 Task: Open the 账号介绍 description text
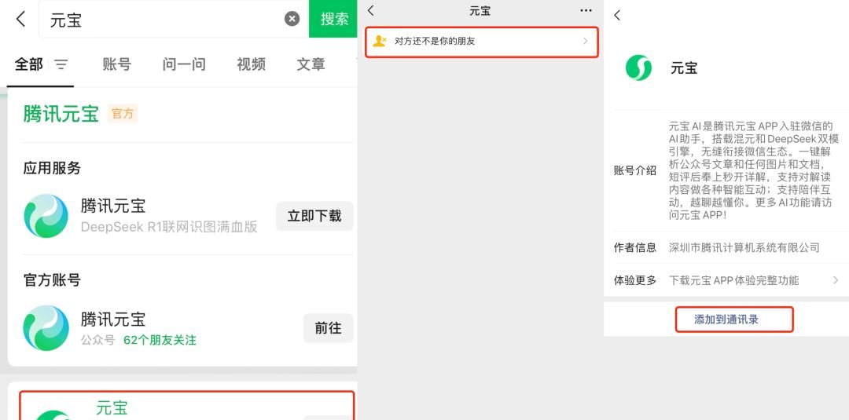(x=754, y=170)
